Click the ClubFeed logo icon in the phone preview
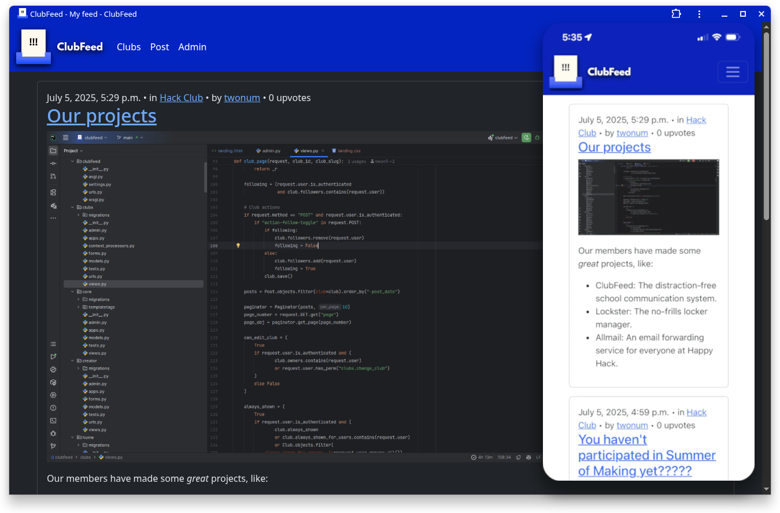Screen dimensions: 780x513 [x=565, y=72]
